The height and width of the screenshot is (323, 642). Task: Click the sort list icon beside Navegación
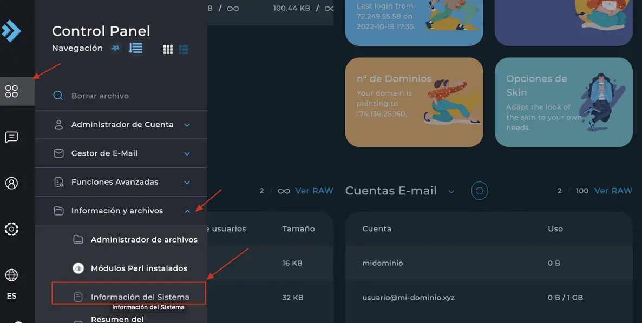pos(135,48)
